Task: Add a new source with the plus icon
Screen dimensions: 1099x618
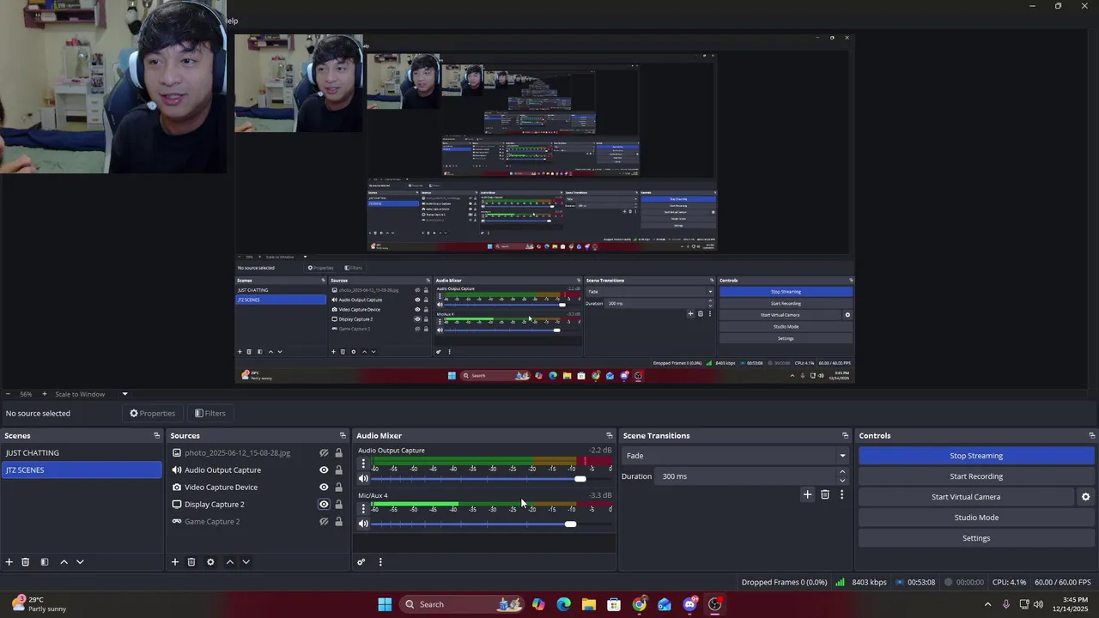Action: 175,562
